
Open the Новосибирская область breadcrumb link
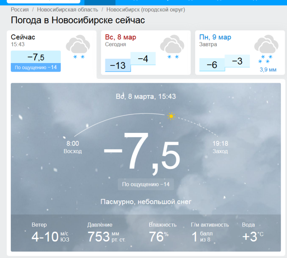(x=67, y=10)
